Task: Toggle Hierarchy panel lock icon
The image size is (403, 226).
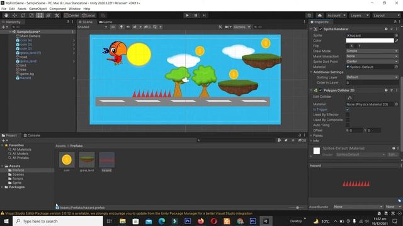Action: [68, 22]
